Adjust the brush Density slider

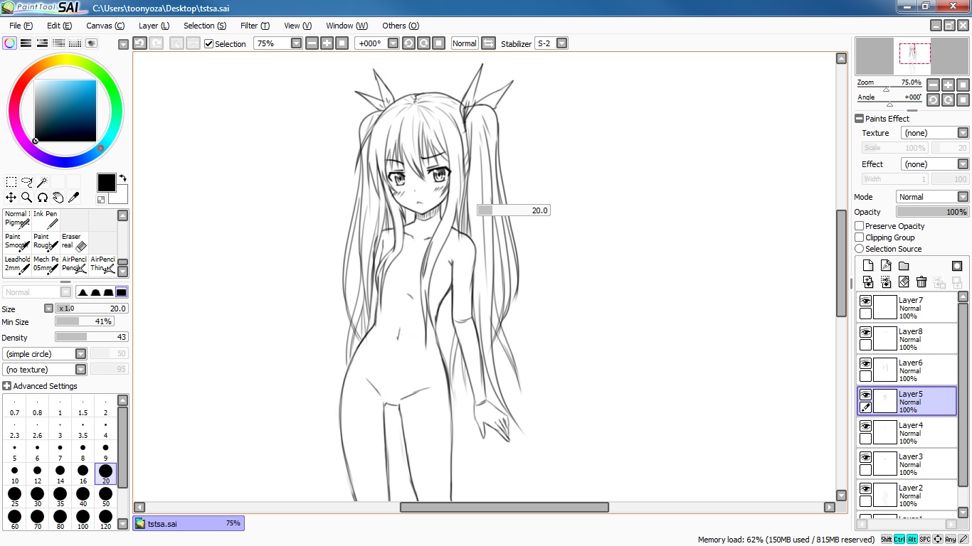point(92,337)
